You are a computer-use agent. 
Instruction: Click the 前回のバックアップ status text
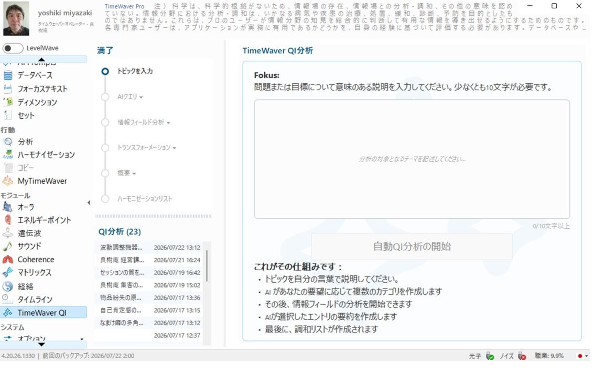[88, 356]
